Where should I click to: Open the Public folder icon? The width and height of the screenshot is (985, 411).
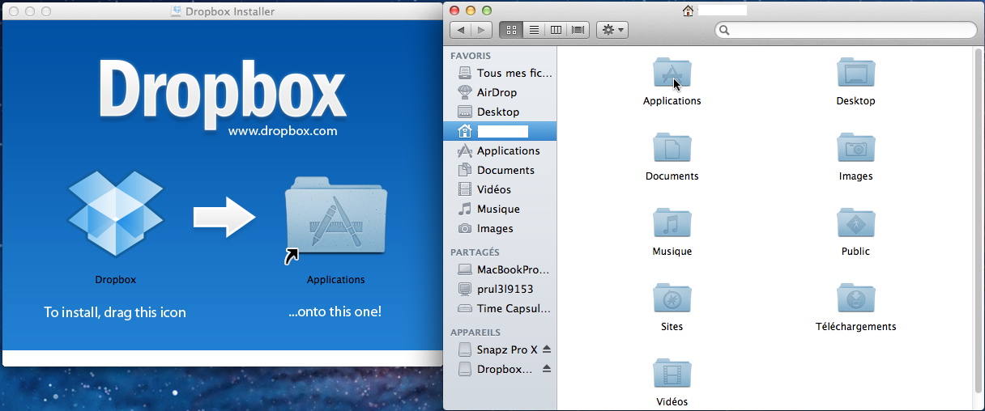tap(855, 223)
